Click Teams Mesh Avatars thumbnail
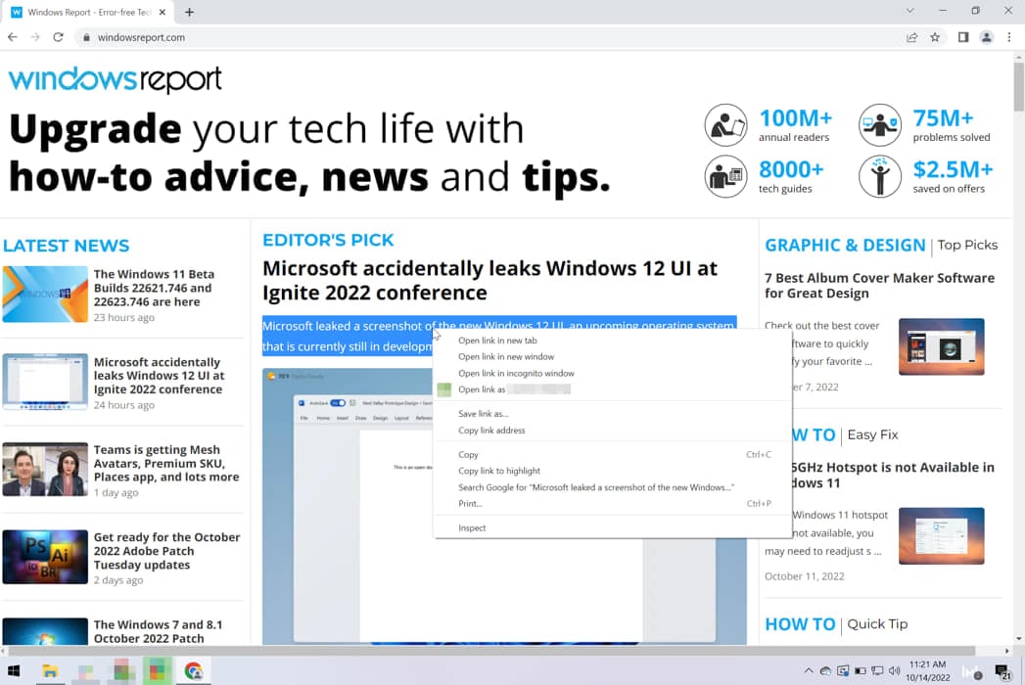 pyautogui.click(x=45, y=470)
